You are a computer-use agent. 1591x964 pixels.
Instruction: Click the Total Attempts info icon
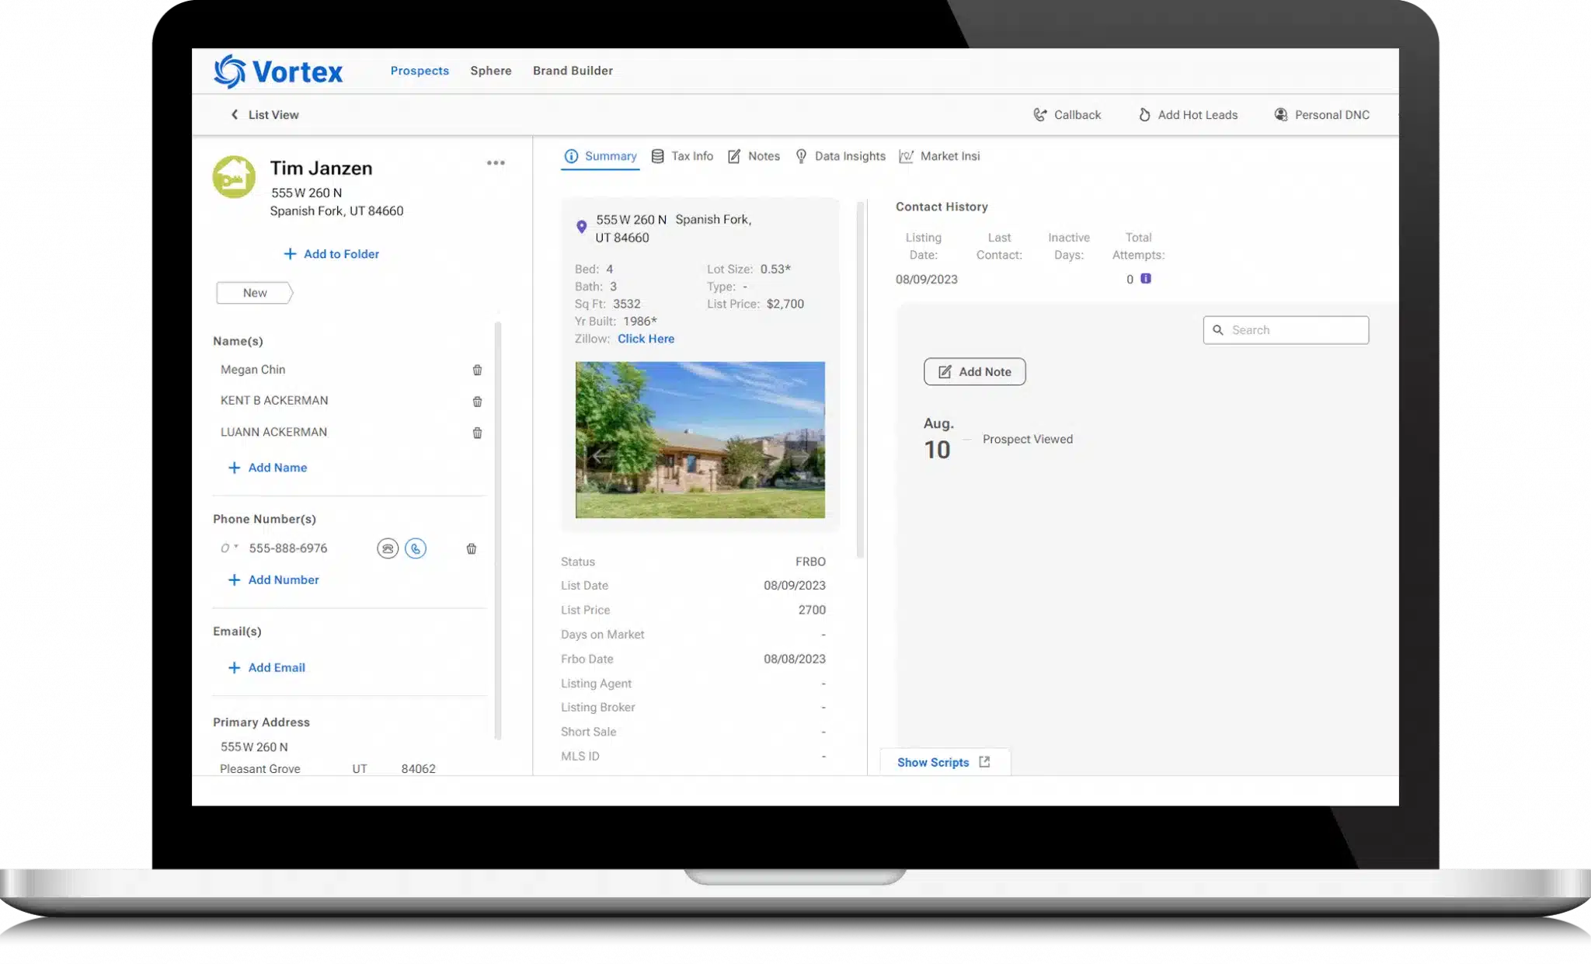1145,278
